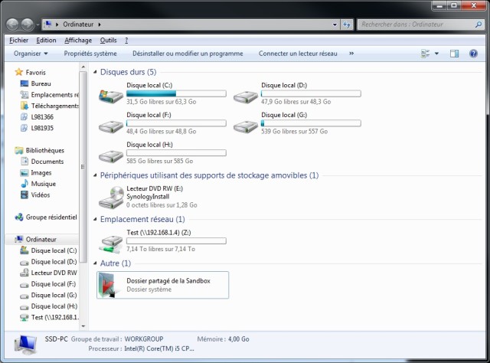Open the help question mark icon
Viewport: 490px width, 363px height.
473,54
